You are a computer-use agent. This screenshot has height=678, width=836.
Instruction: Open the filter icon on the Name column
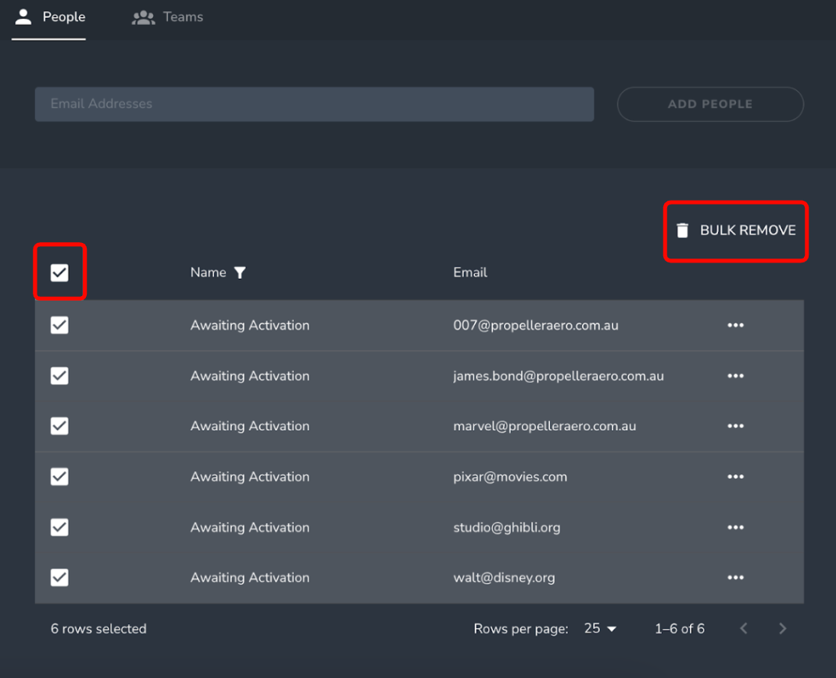click(240, 273)
